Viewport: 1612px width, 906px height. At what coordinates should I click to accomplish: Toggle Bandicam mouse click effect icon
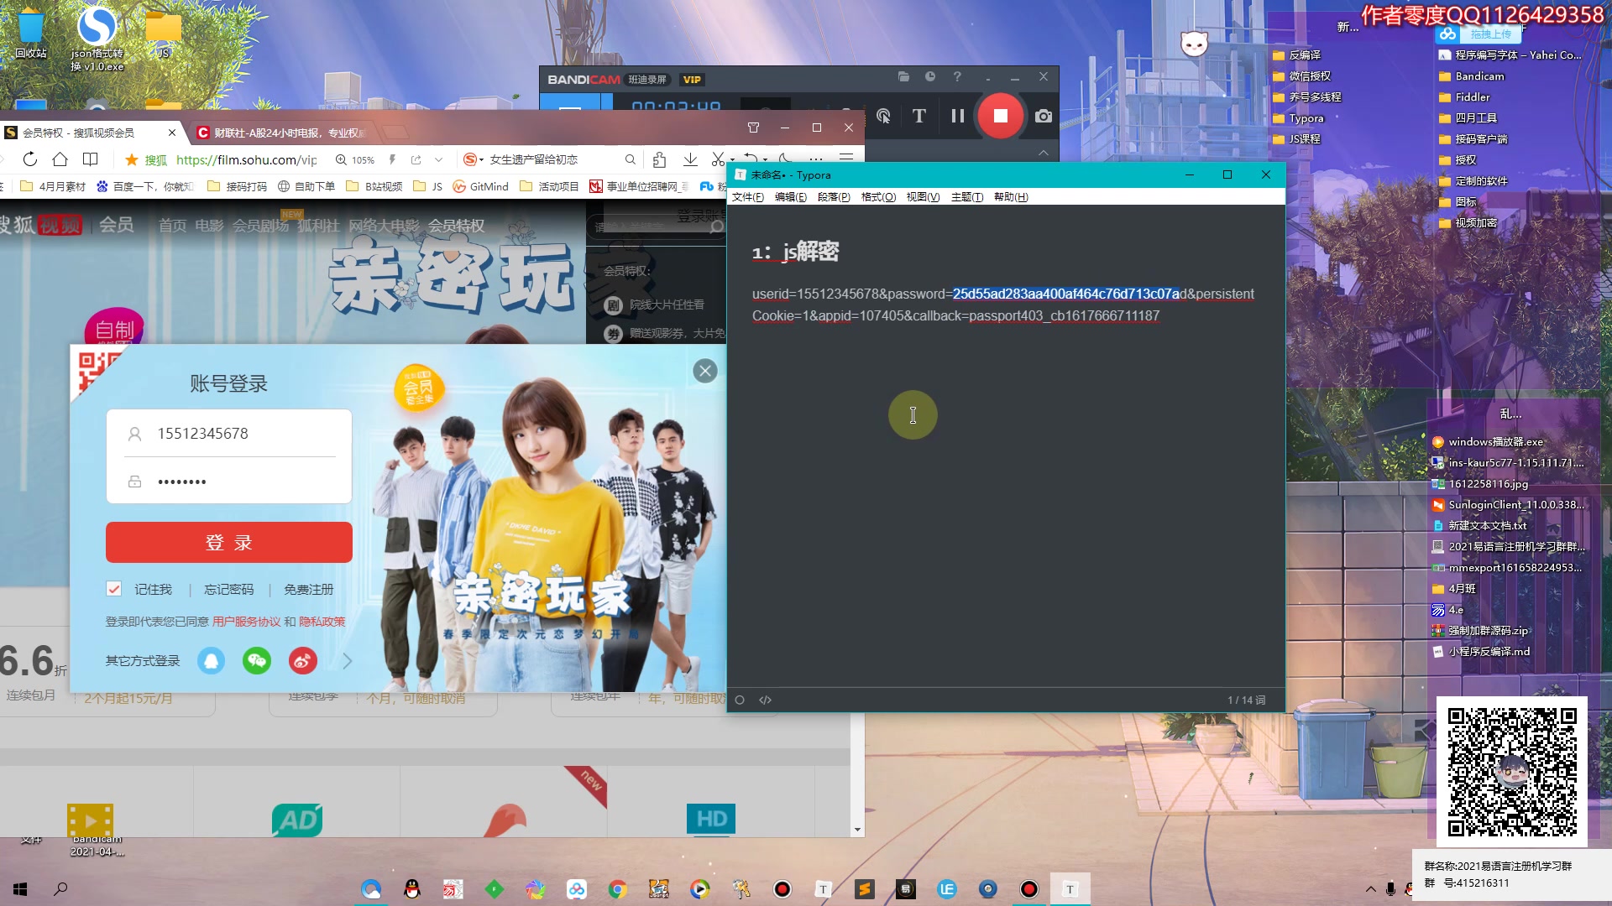pyautogui.click(x=883, y=116)
